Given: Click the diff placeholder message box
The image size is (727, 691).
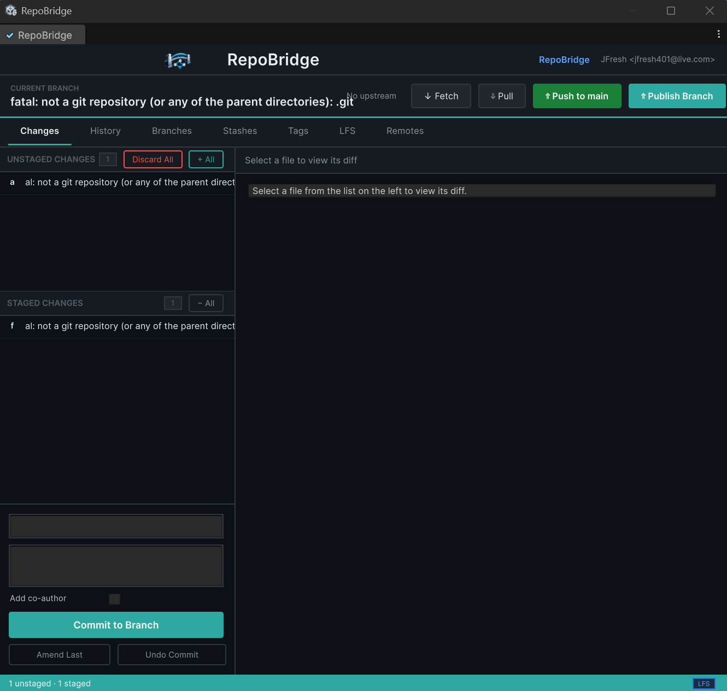Looking at the screenshot, I should [x=482, y=191].
